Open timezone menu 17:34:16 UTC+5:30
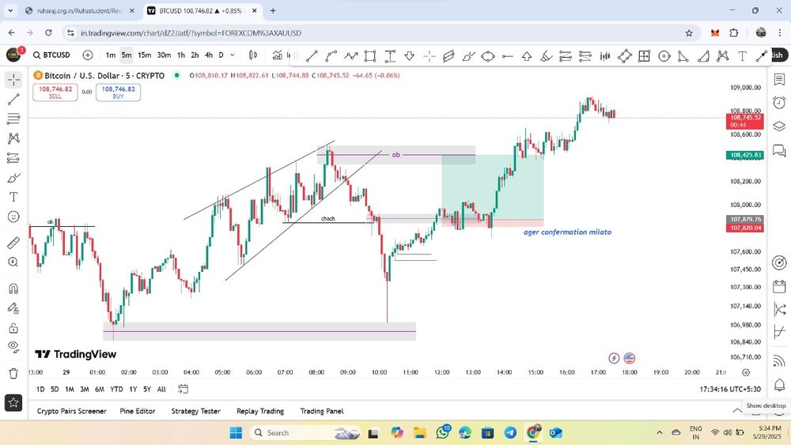 [730, 389]
